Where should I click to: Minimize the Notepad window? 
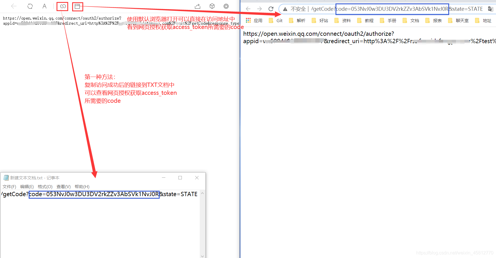pos(164,178)
